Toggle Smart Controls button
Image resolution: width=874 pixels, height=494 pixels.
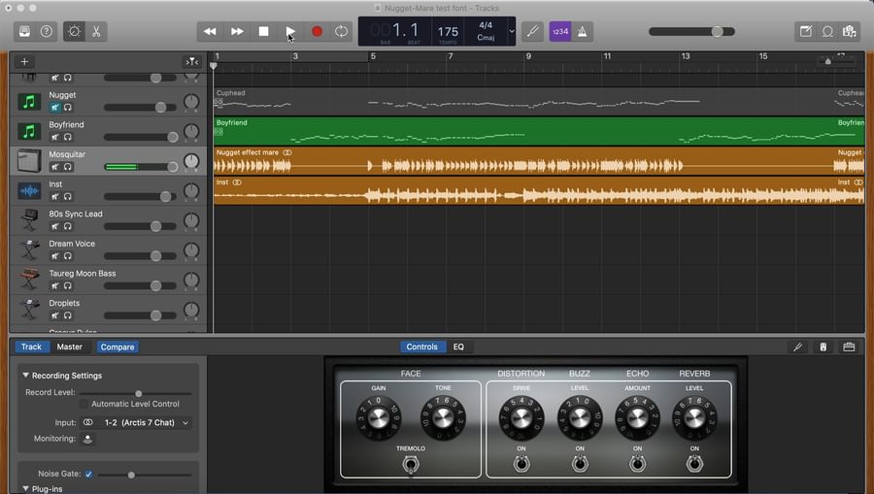74,32
